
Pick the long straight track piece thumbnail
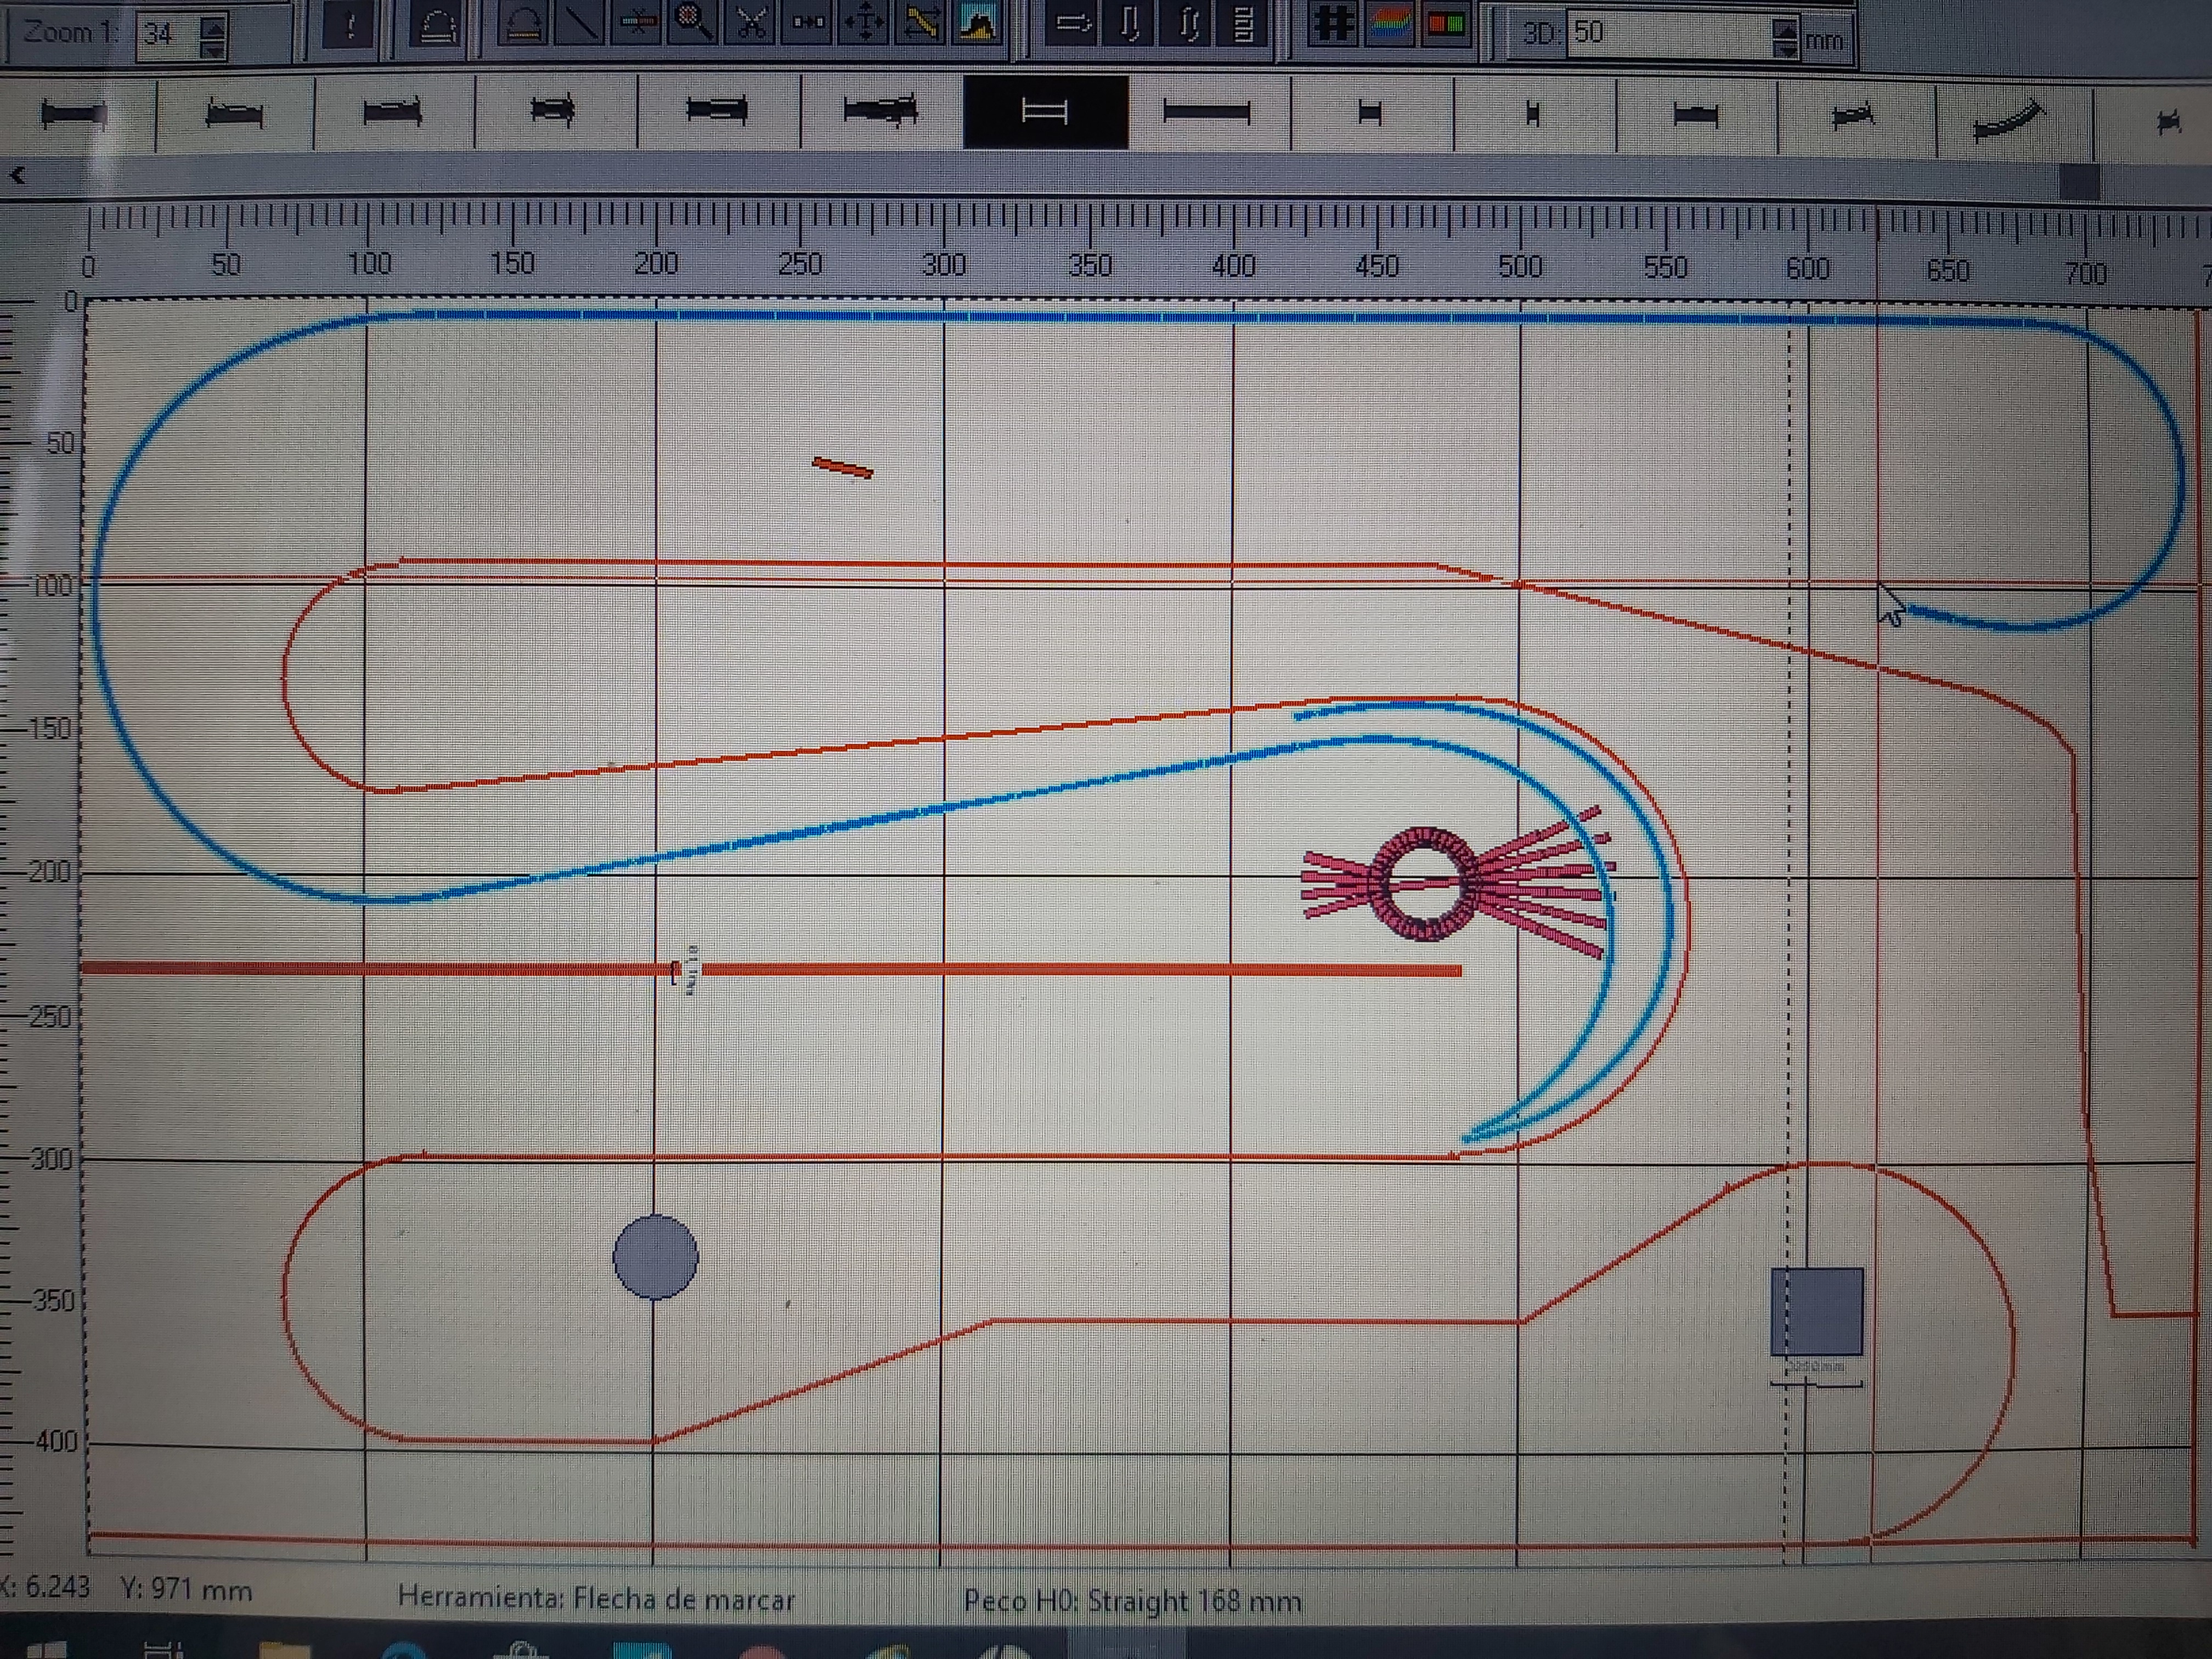click(1207, 113)
